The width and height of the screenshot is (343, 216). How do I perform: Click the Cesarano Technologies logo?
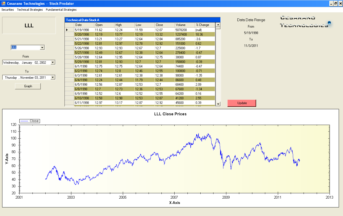tap(306, 21)
